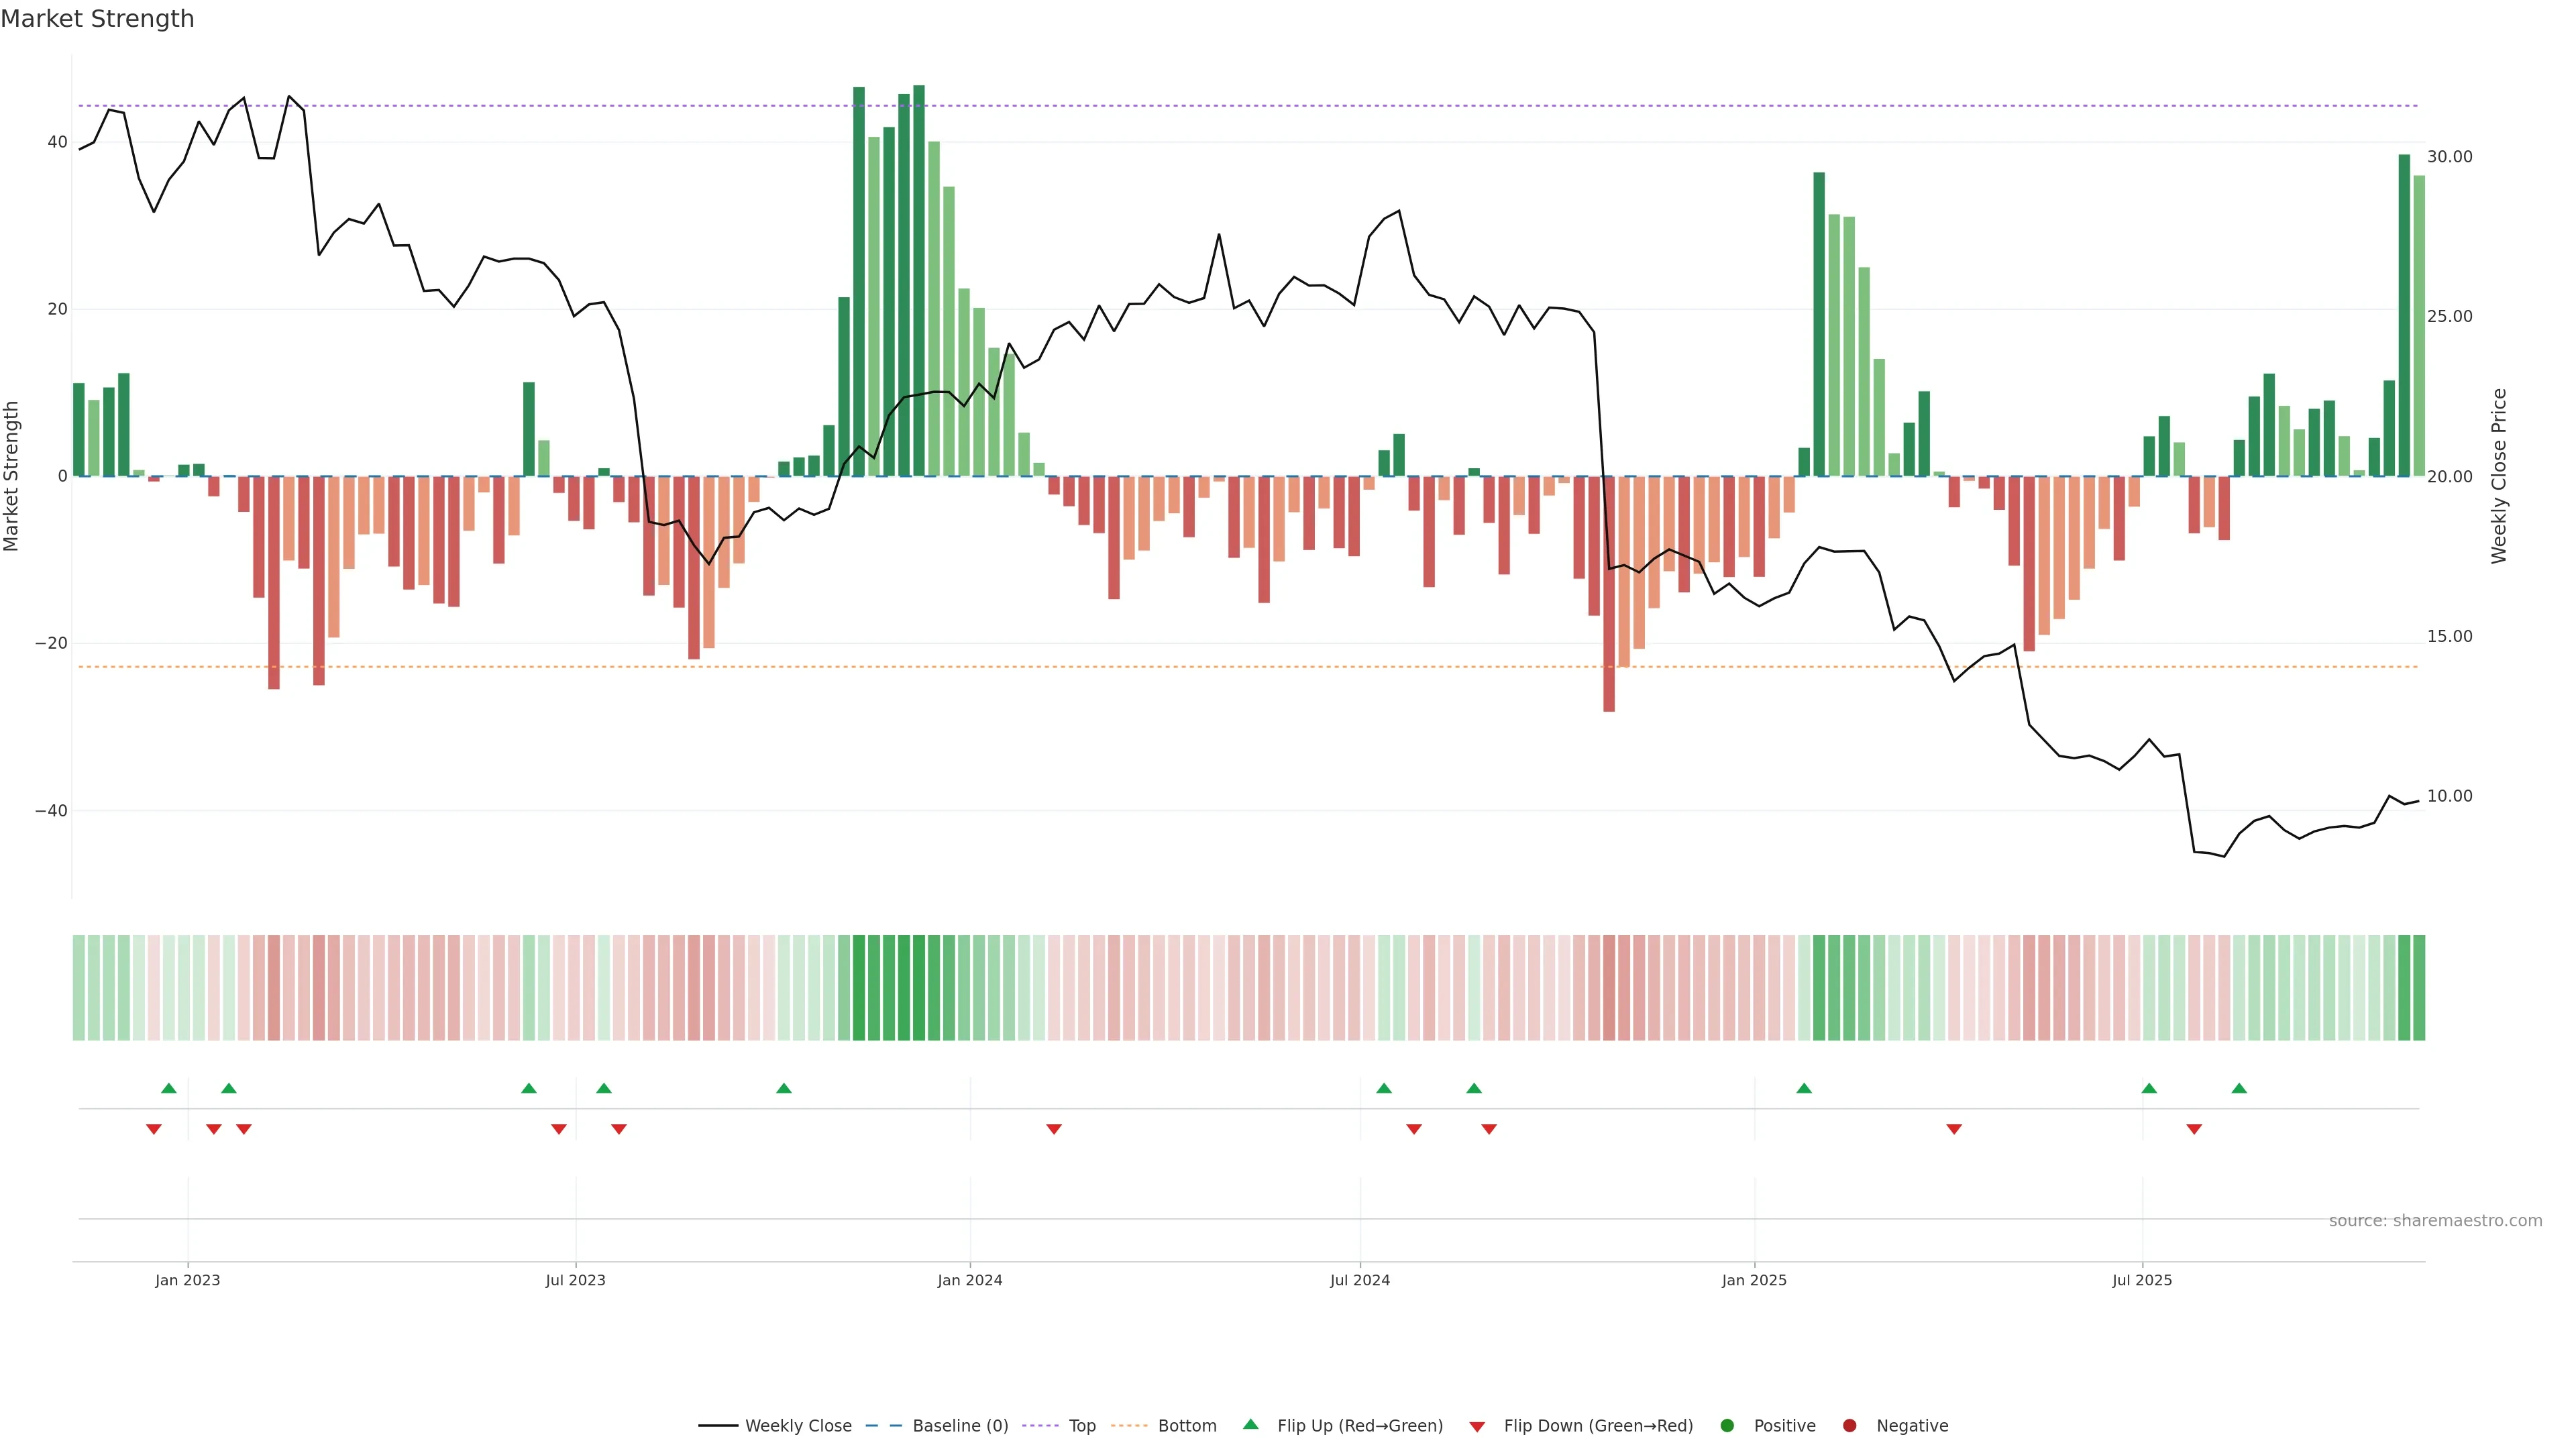Image resolution: width=2576 pixels, height=1449 pixels.
Task: Click the Flip Down red triangle legend icon
Action: tap(1477, 1427)
